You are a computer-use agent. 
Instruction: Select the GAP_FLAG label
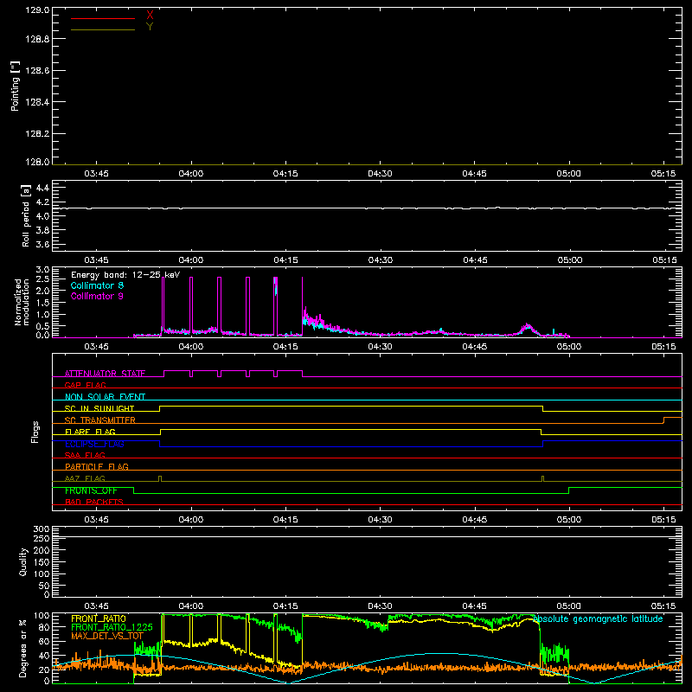[x=85, y=385]
